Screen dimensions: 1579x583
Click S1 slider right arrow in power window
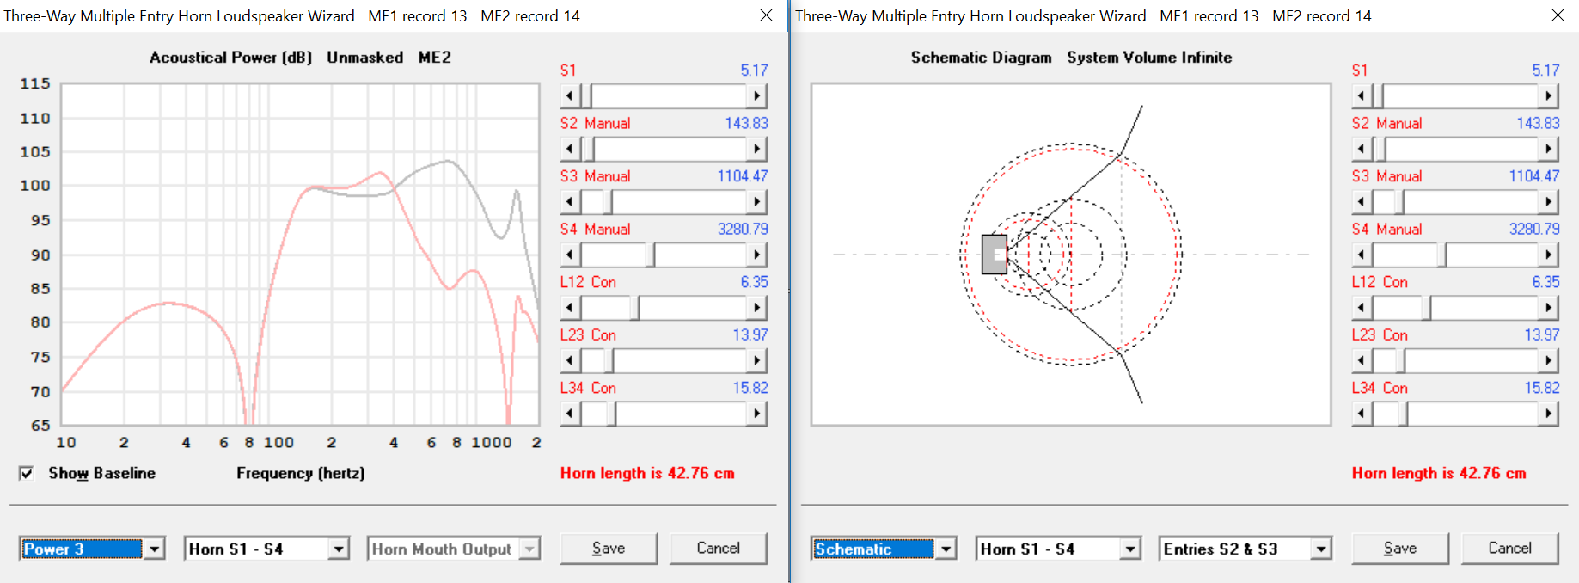(x=756, y=95)
